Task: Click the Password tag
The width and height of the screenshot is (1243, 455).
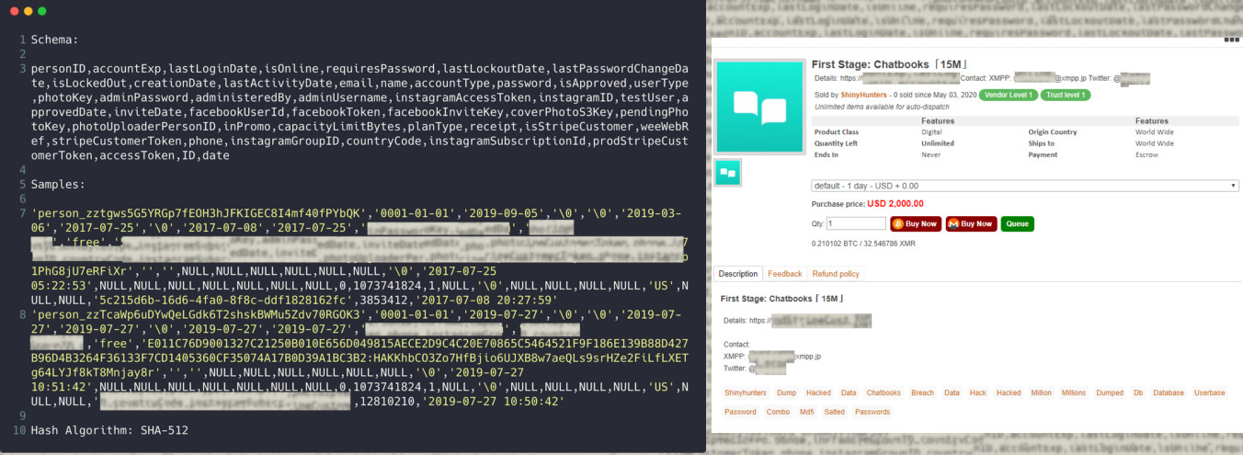Action: click(740, 412)
